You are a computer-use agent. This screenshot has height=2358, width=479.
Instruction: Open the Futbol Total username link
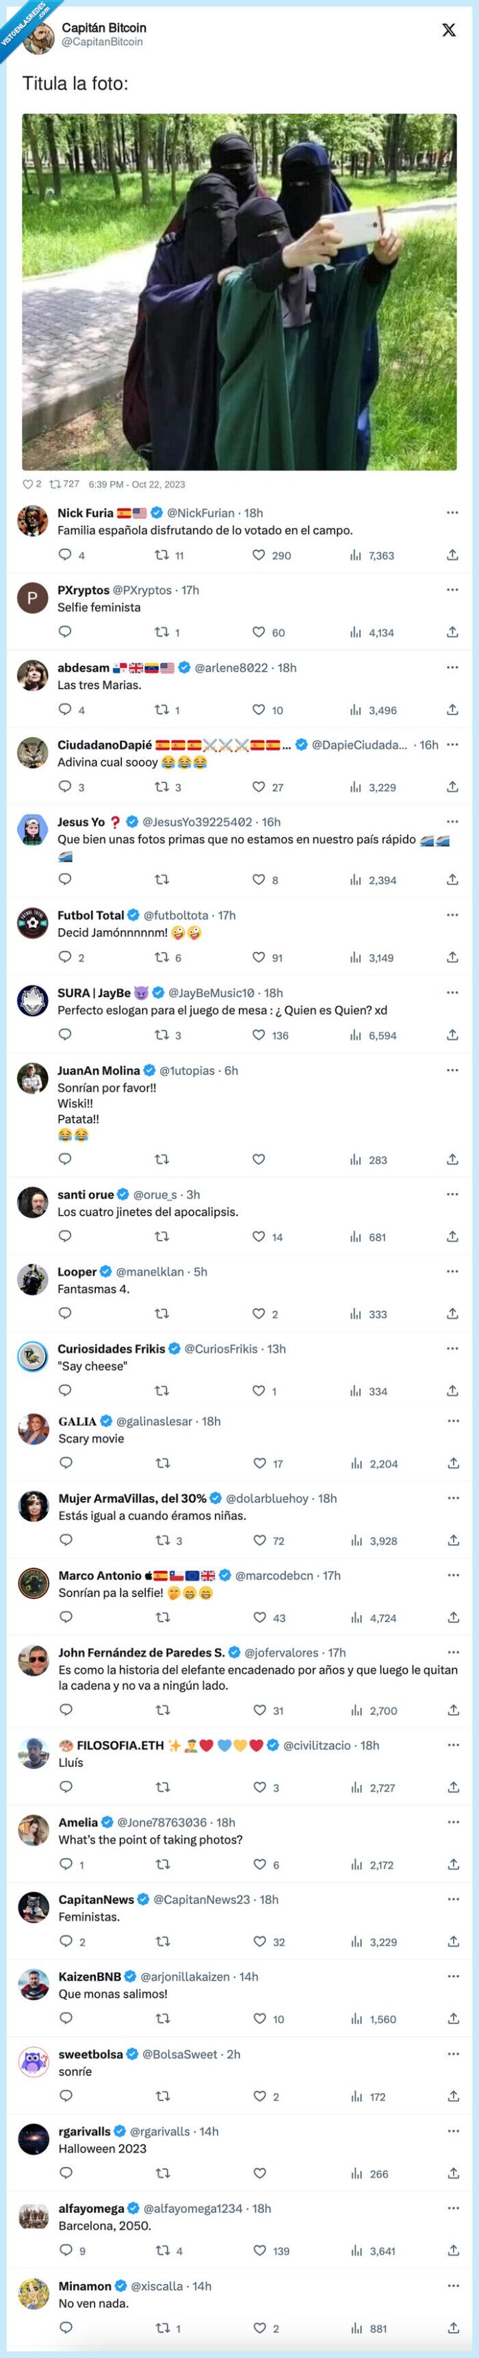click(x=90, y=916)
